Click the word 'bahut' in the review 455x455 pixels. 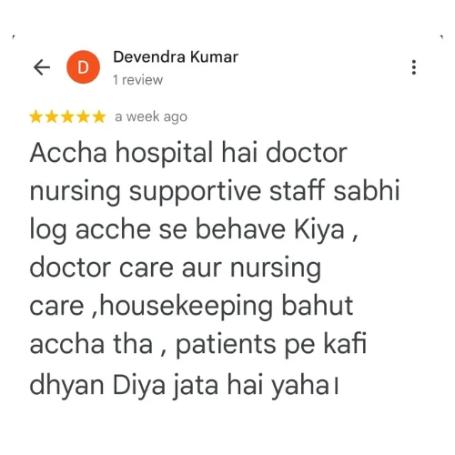318,306
